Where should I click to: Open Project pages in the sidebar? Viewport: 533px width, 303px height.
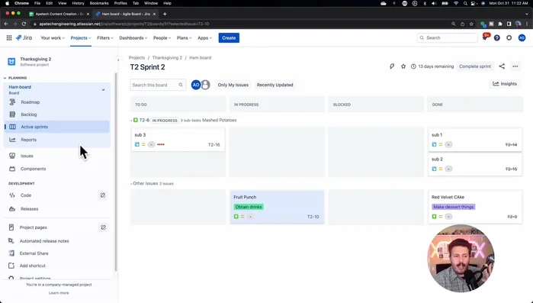point(34,227)
